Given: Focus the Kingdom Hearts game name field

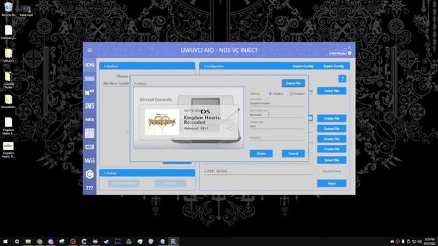Looking at the screenshot, I should pos(277,103).
